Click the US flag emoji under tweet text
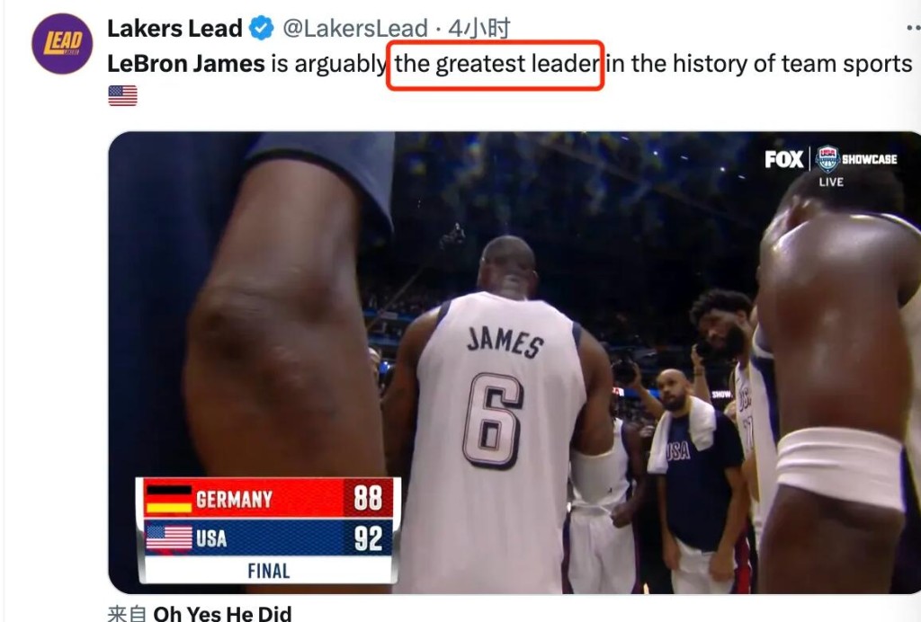Viewport: 921px width, 622px height. pyautogui.click(x=122, y=95)
